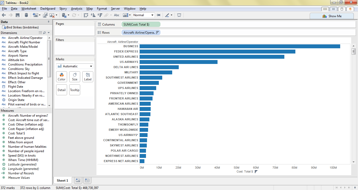Click the UNITED AIRLINES row label

[x=126, y=57]
